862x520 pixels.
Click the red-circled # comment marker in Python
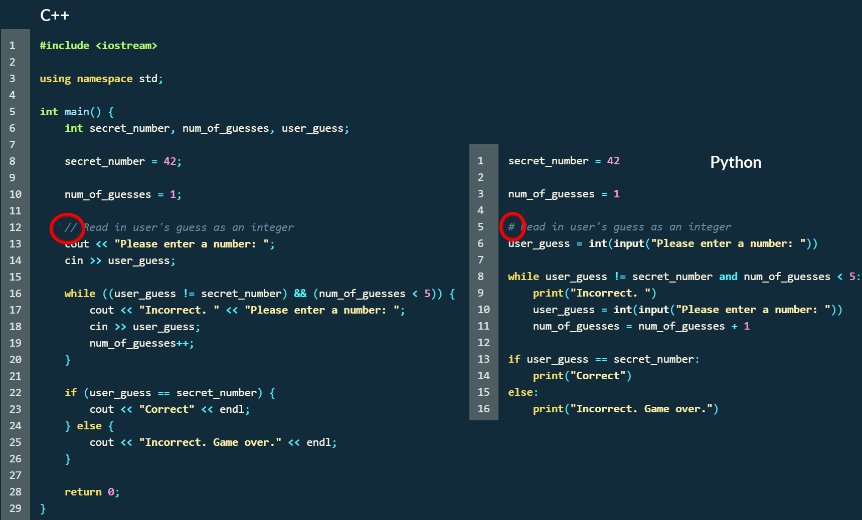tap(511, 227)
